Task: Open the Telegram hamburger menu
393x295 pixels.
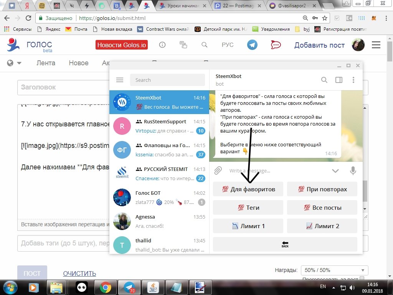Action: click(120, 80)
